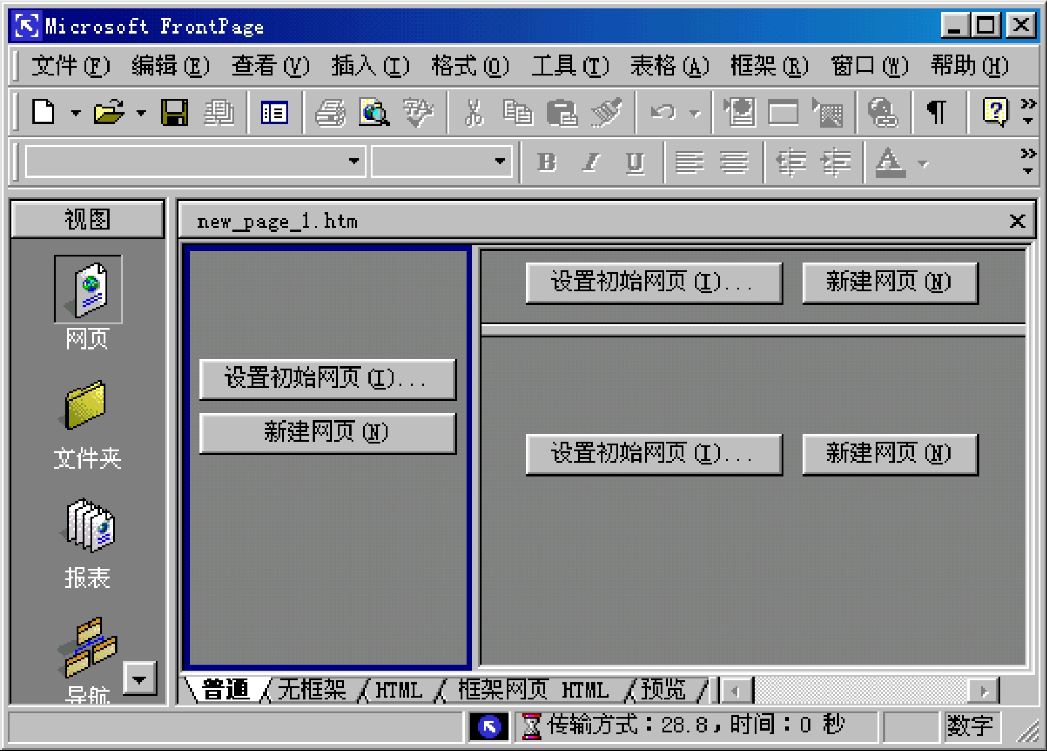
Task: Toggle left text alignment
Action: point(690,162)
